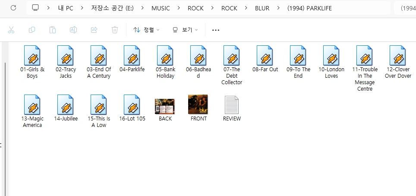Click the Rename icon in toolbar
Image resolution: width=416 pixels, height=196 pixels.
pos(73,30)
